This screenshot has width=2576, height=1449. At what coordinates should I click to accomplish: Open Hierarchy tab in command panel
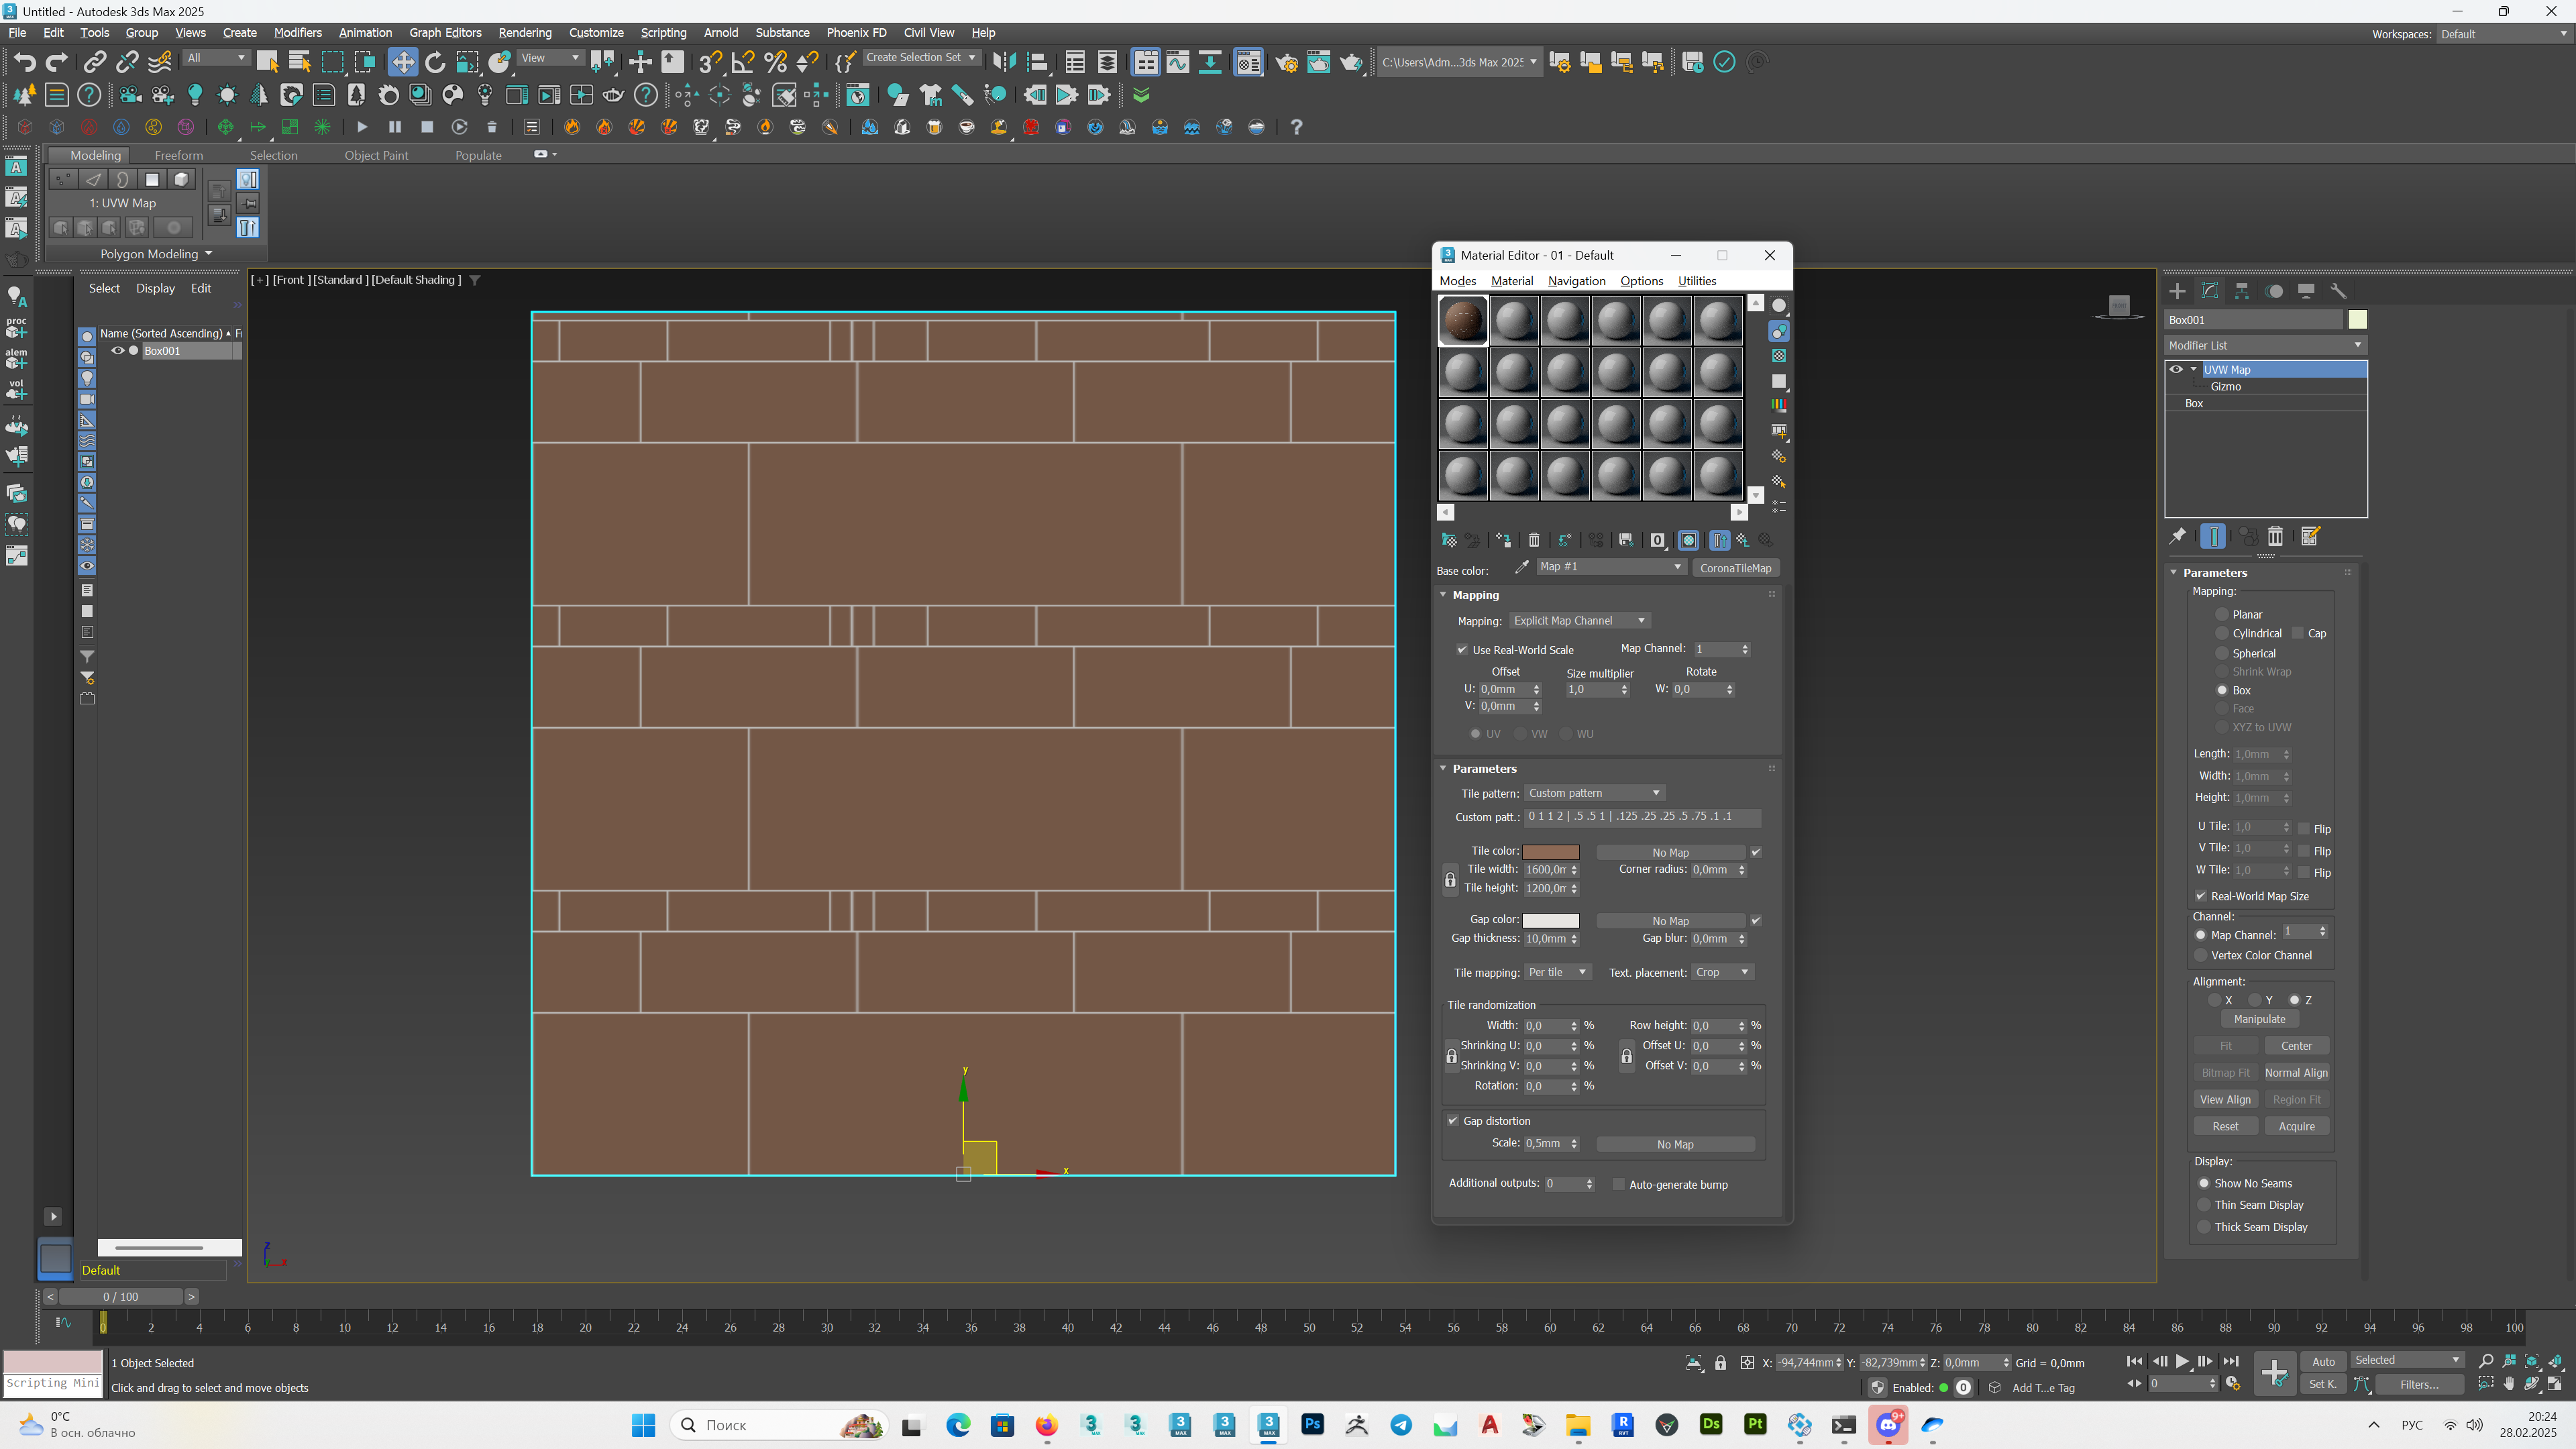tap(2242, 291)
